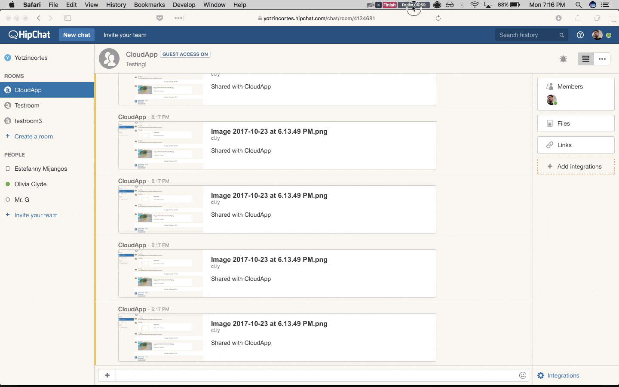Click Create a room
Screen dimensions: 619x387
(34, 136)
